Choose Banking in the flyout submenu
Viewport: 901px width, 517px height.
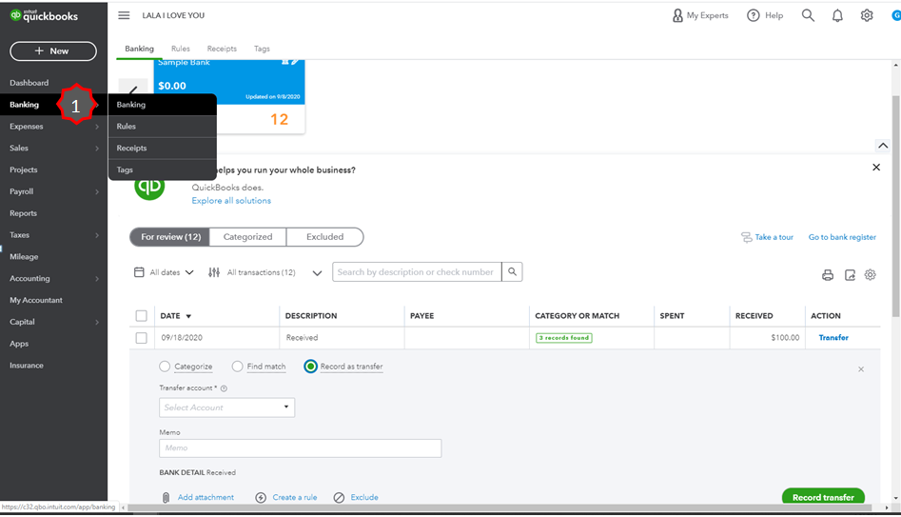point(162,105)
